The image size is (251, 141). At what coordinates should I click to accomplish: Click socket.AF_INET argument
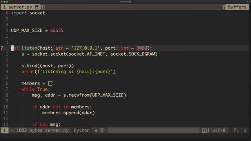pos(87,54)
